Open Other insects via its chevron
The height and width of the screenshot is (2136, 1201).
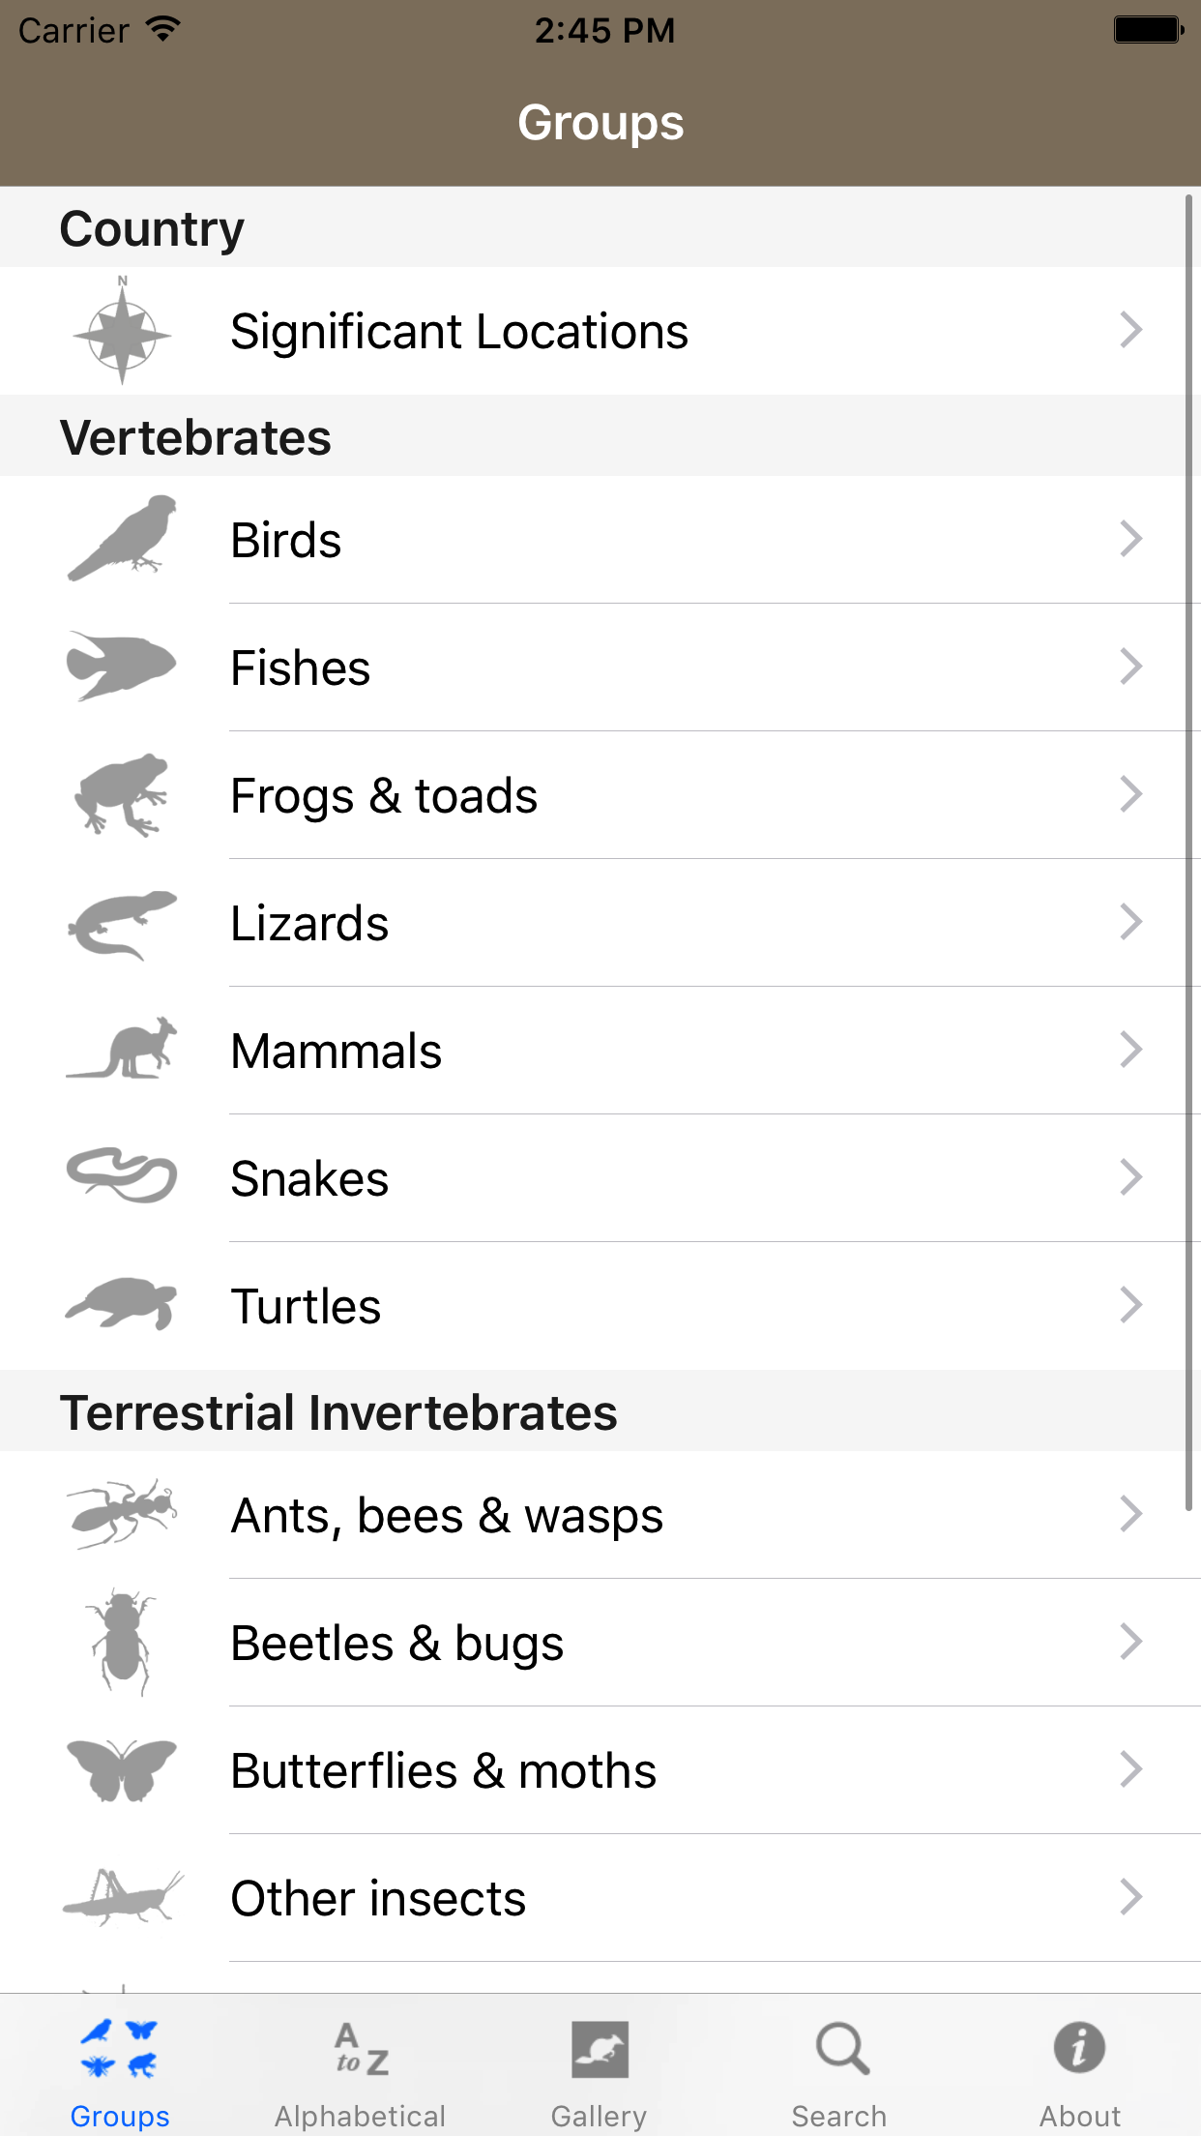pos(1130,1897)
